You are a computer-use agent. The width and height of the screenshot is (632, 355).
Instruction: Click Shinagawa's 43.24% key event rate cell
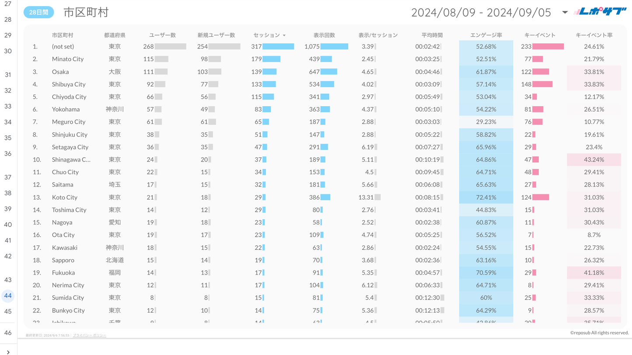pyautogui.click(x=594, y=160)
